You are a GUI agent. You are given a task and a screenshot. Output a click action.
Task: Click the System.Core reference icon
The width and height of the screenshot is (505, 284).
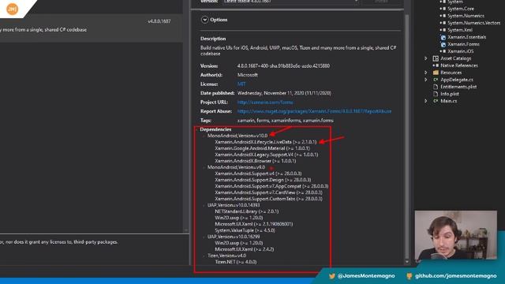click(443, 9)
